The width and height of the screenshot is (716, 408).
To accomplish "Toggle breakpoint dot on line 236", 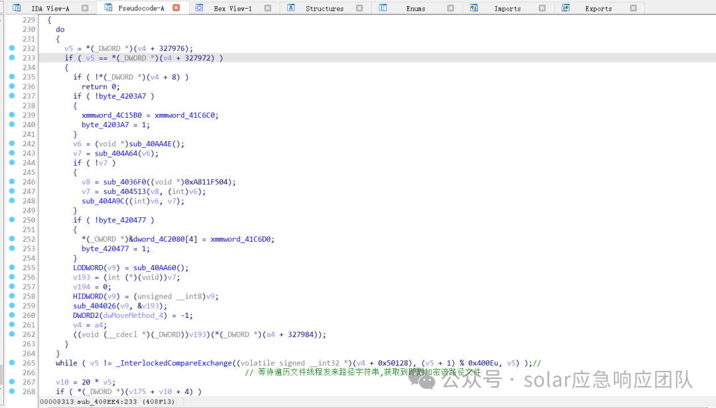I will [x=12, y=86].
